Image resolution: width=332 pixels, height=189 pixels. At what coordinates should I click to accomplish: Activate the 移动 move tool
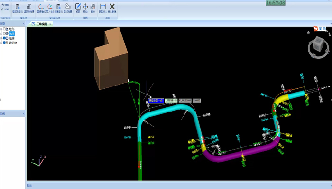pyautogui.click(x=85, y=8)
